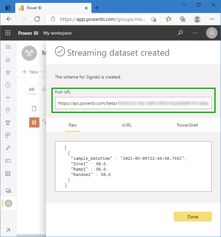Click Create plus in side navigation
221x237 pixels.
[x=8, y=97]
